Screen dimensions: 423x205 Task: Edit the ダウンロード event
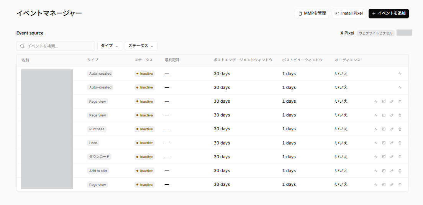[x=392, y=157]
